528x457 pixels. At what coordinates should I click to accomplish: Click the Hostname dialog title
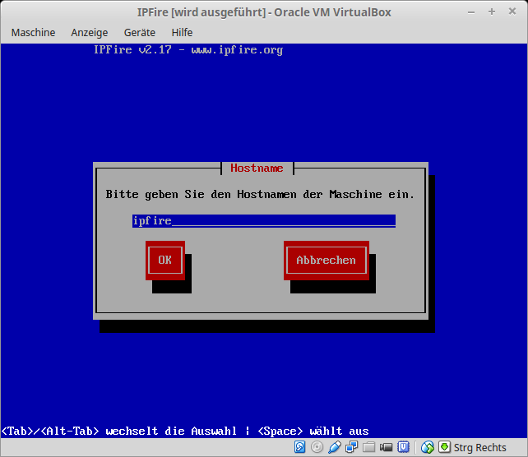coord(257,168)
